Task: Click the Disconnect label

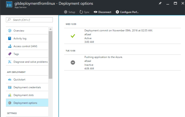Action: pos(105,12)
